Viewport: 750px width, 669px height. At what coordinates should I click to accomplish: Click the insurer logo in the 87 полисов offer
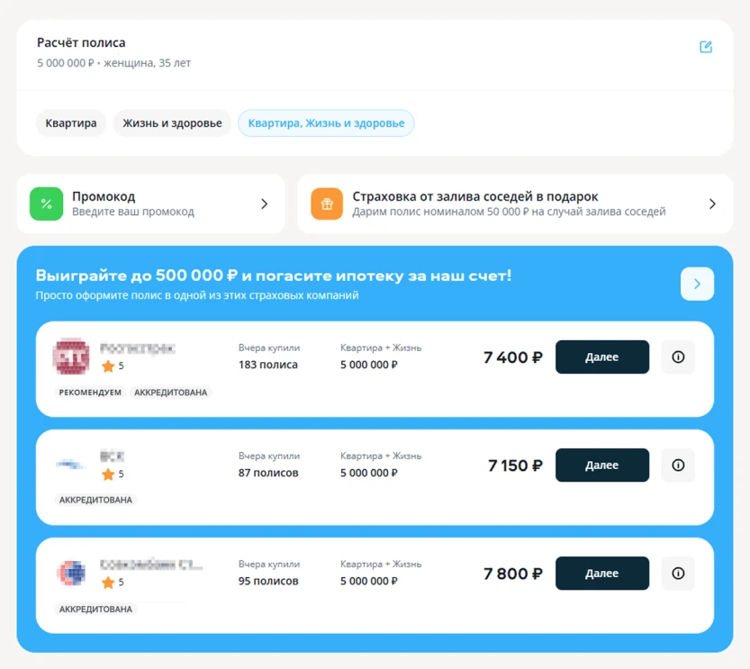click(71, 465)
